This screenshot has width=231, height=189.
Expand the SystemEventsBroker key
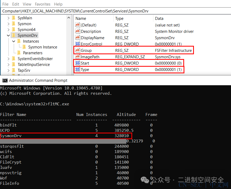[8, 59]
